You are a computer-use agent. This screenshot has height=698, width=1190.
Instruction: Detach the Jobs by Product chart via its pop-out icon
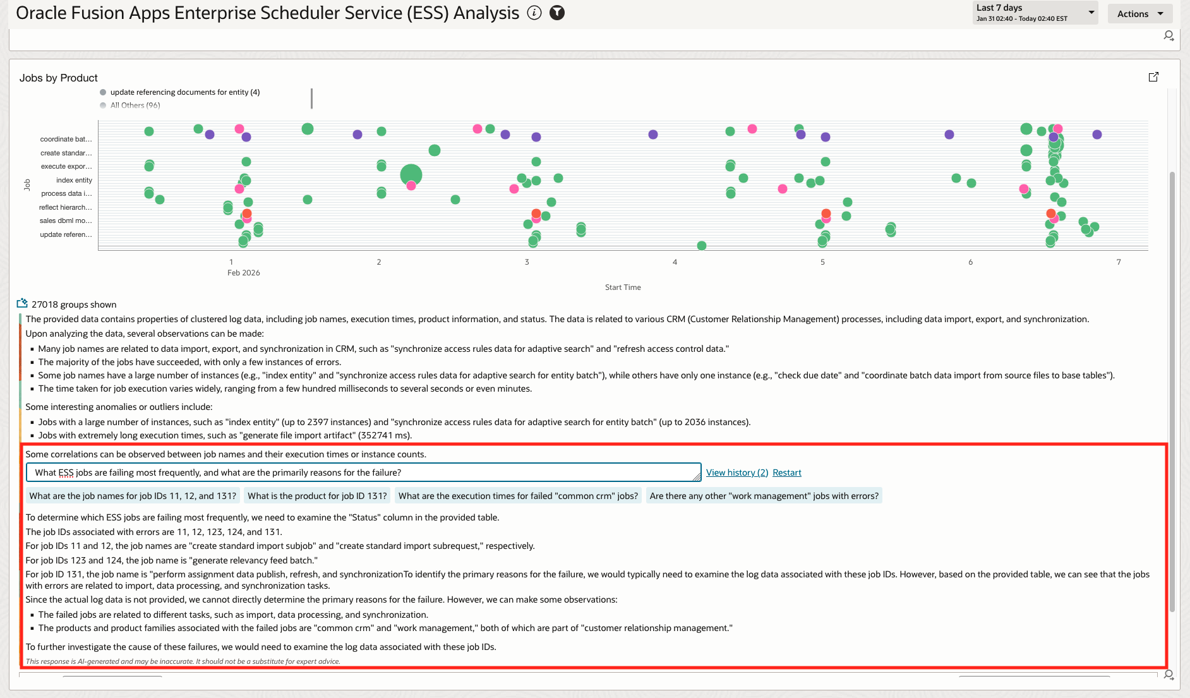tap(1154, 76)
